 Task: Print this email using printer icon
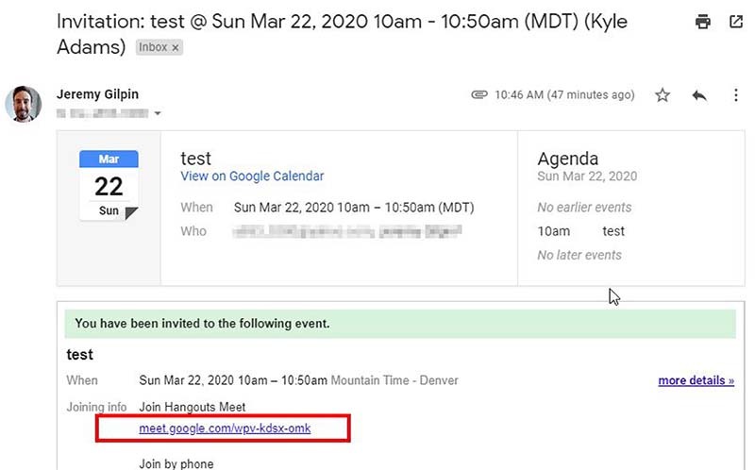pos(702,22)
